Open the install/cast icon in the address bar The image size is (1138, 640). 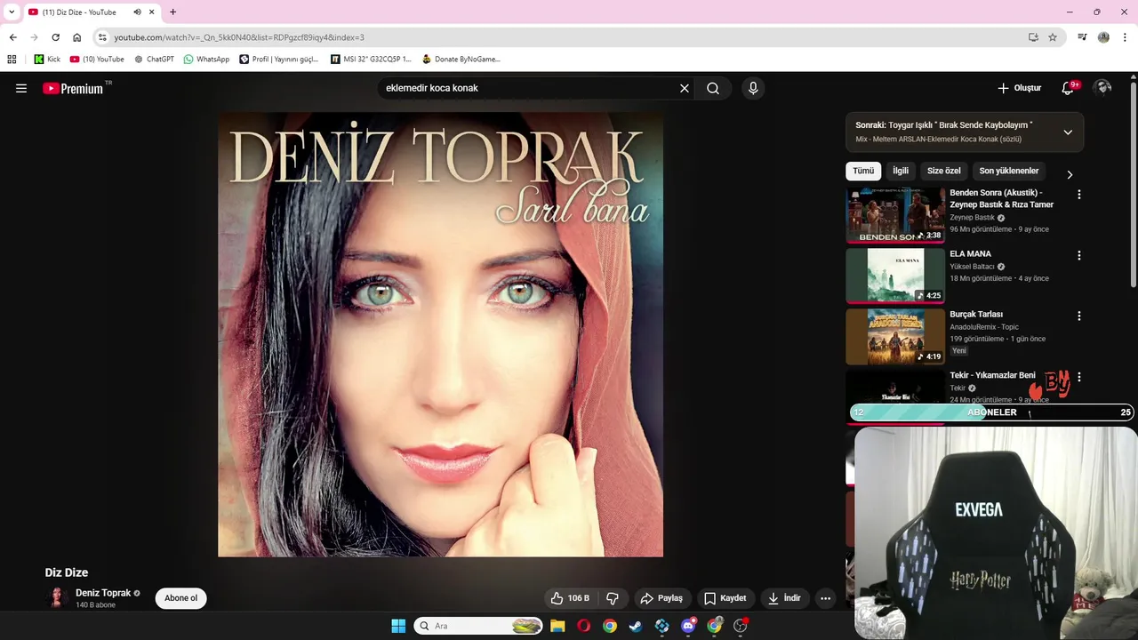(x=1033, y=37)
